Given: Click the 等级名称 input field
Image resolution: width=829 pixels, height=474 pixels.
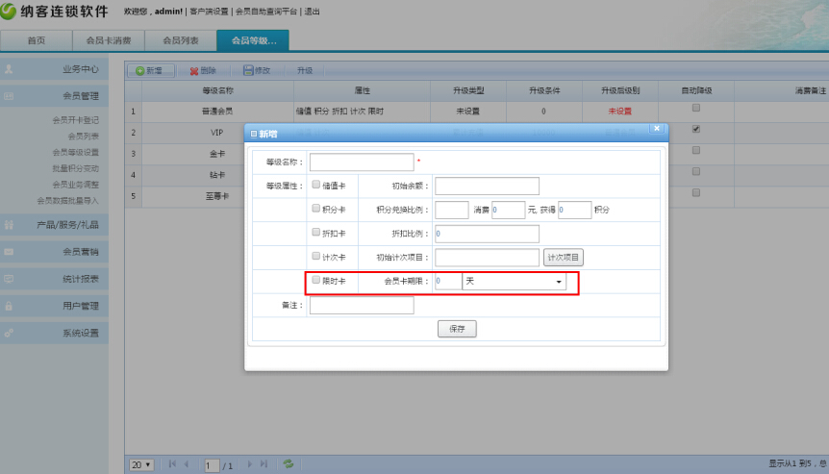Looking at the screenshot, I should tap(362, 162).
